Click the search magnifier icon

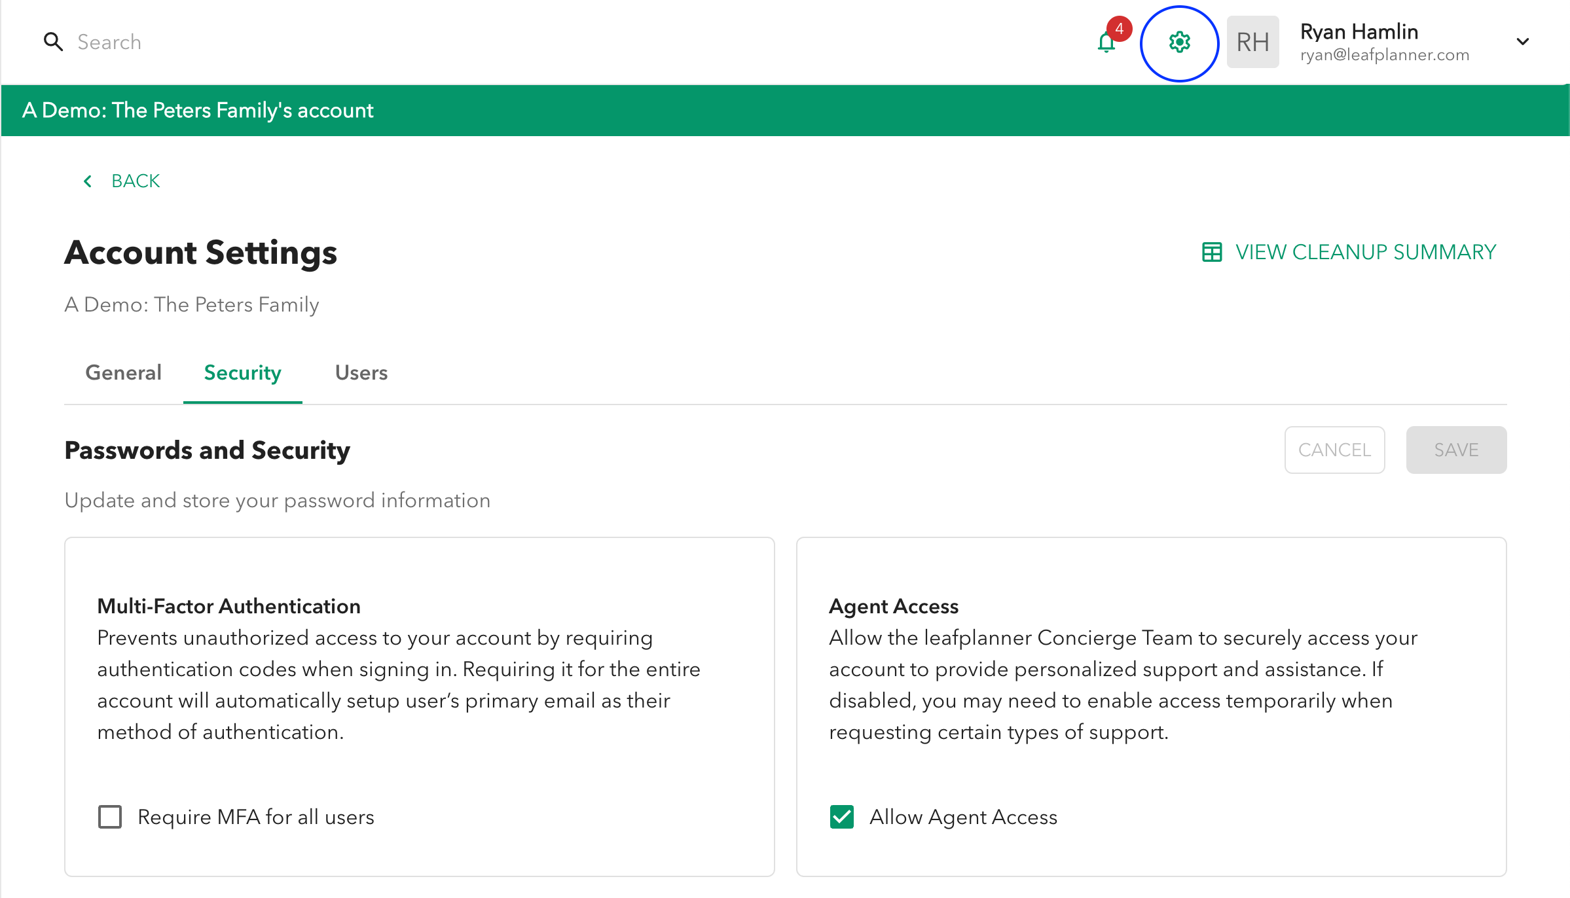(x=53, y=42)
